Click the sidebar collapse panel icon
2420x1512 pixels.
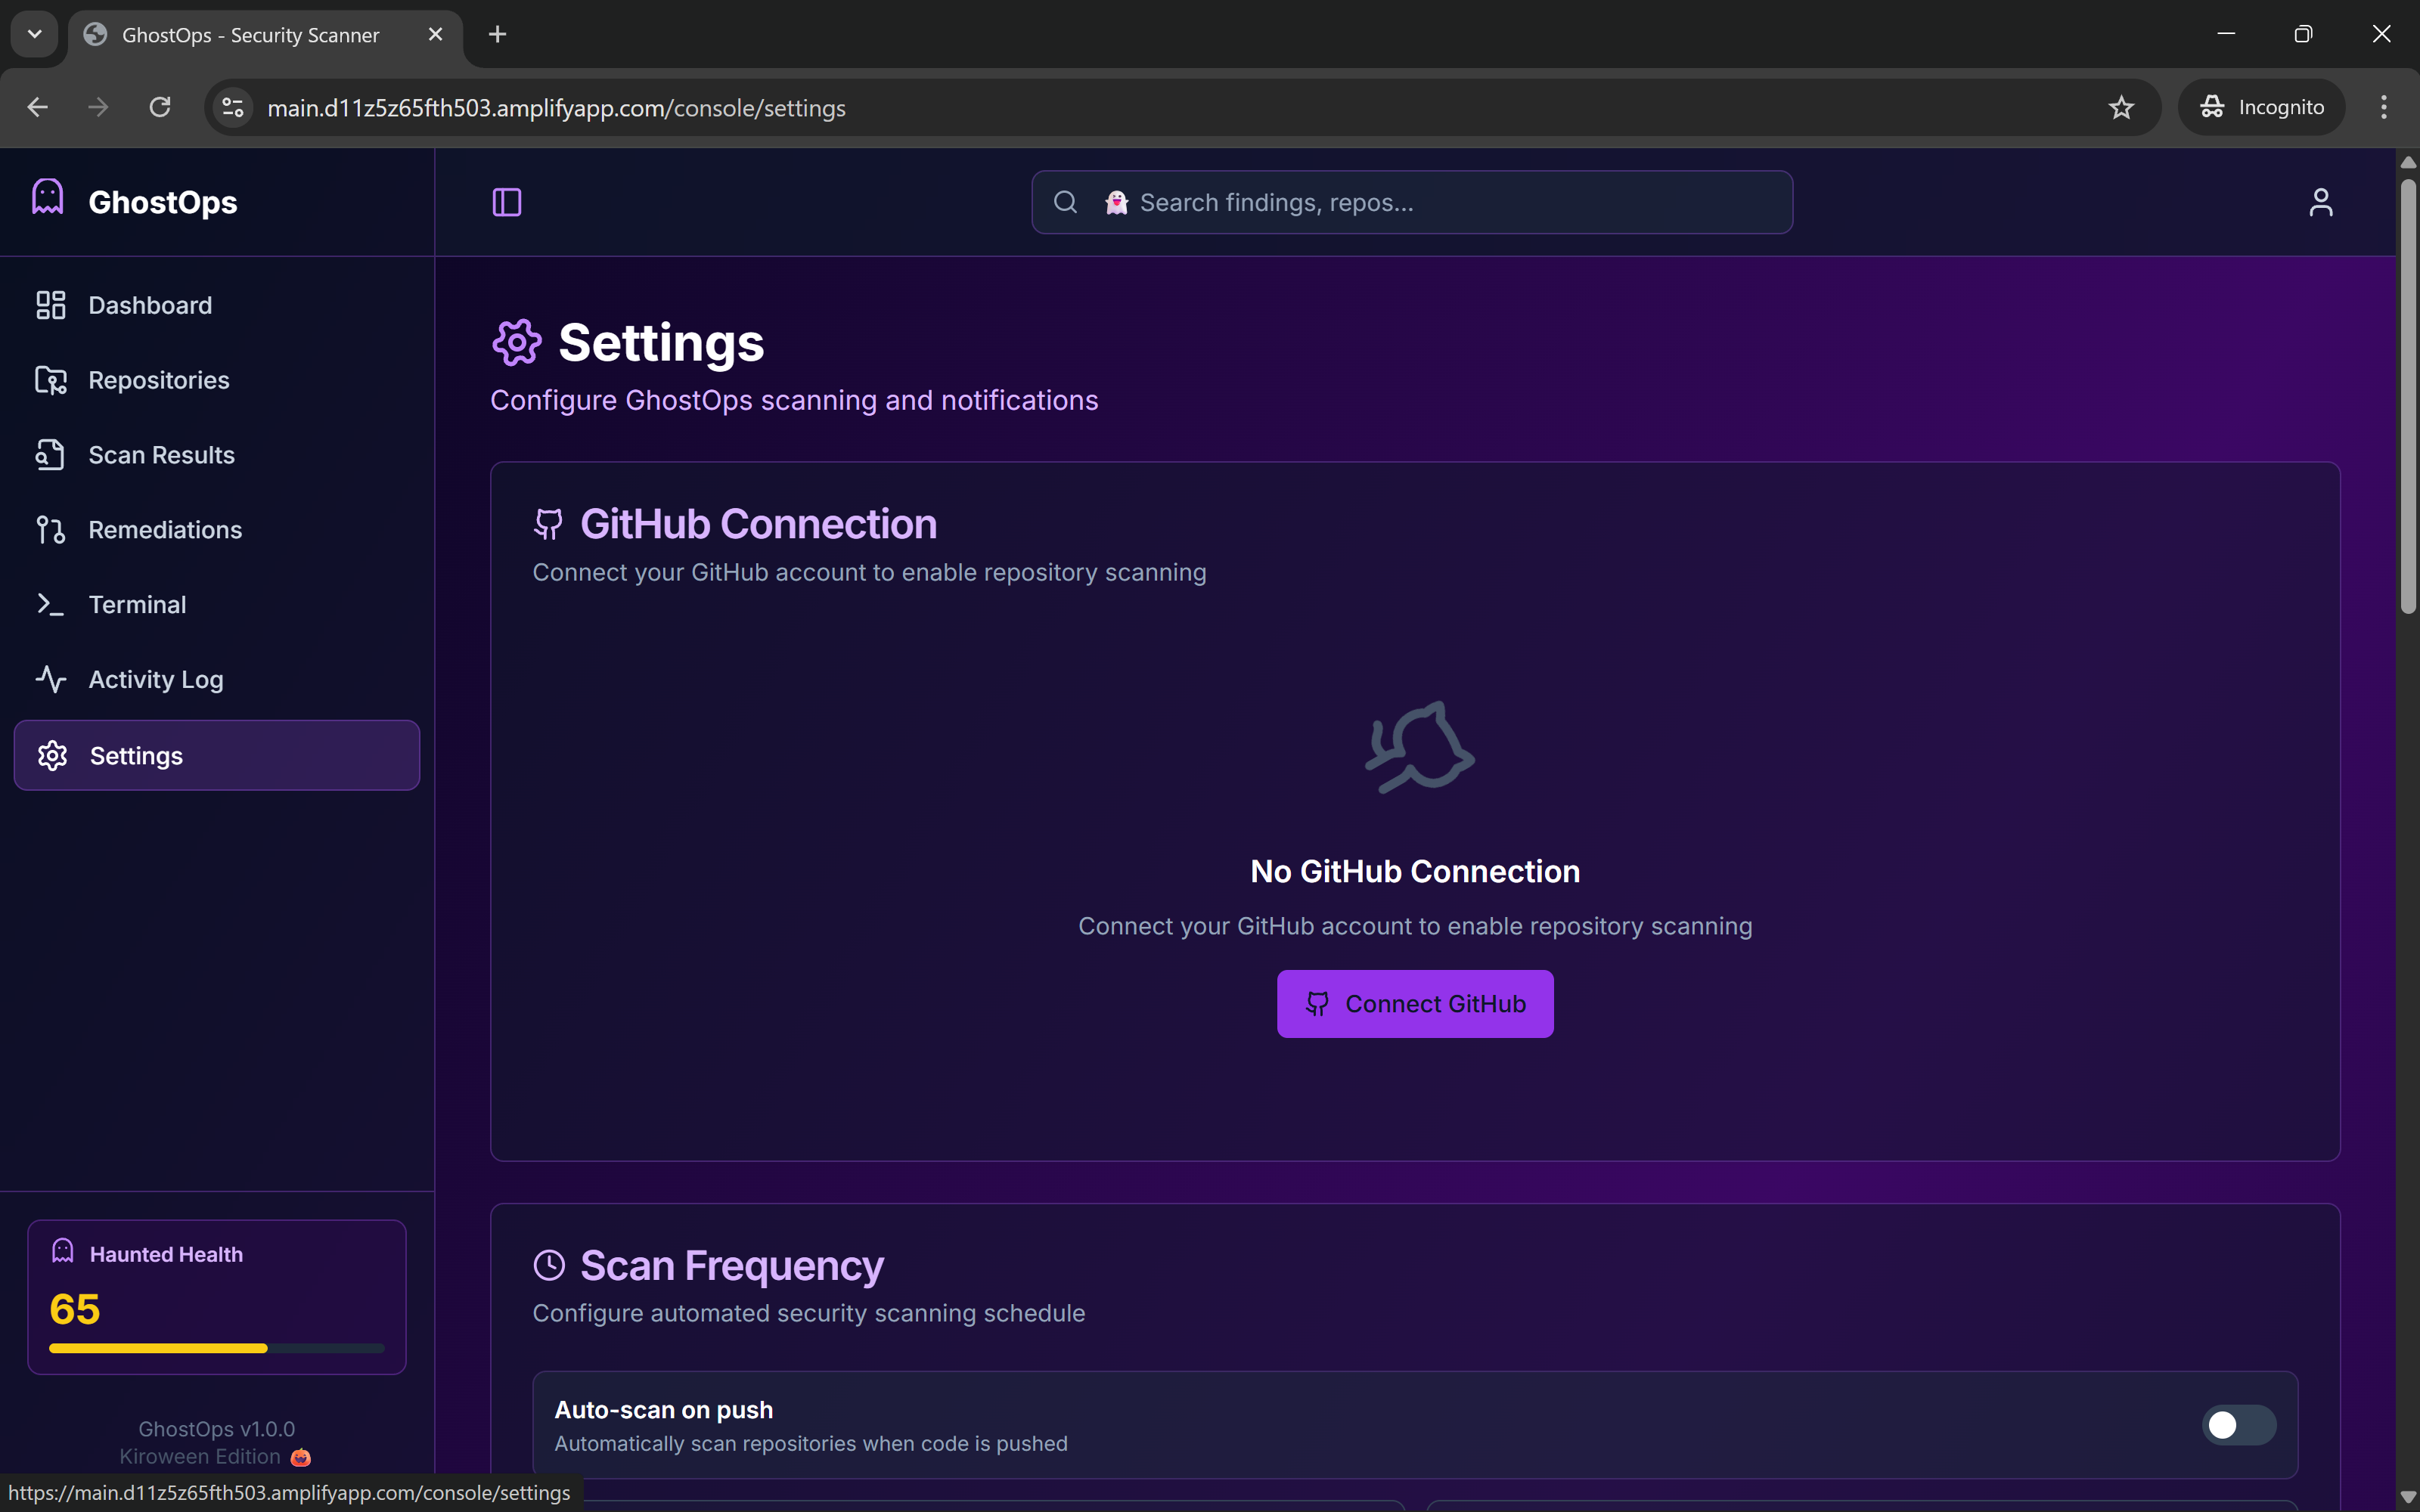click(x=507, y=202)
